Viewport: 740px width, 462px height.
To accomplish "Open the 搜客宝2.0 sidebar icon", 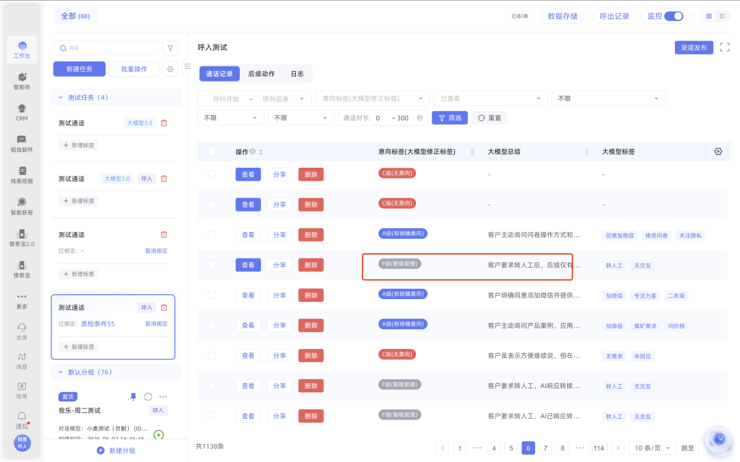I will pyautogui.click(x=22, y=238).
